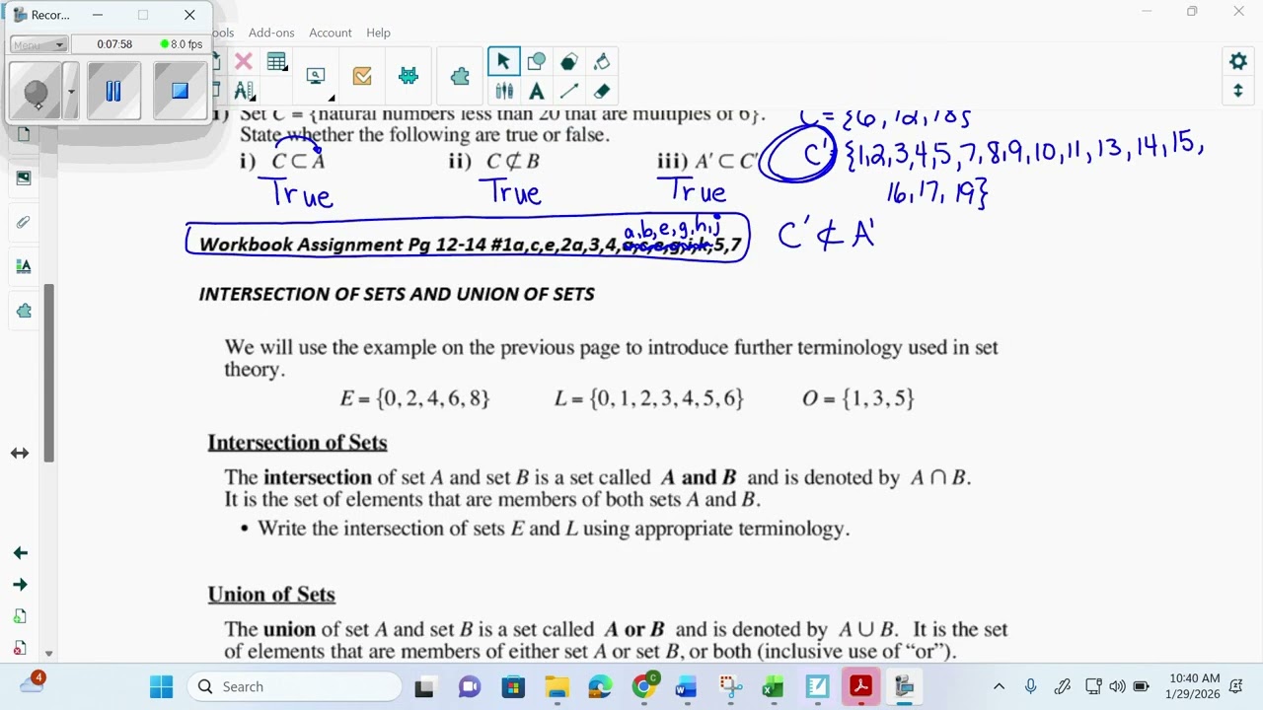Click the recorder record button

pos(36,91)
